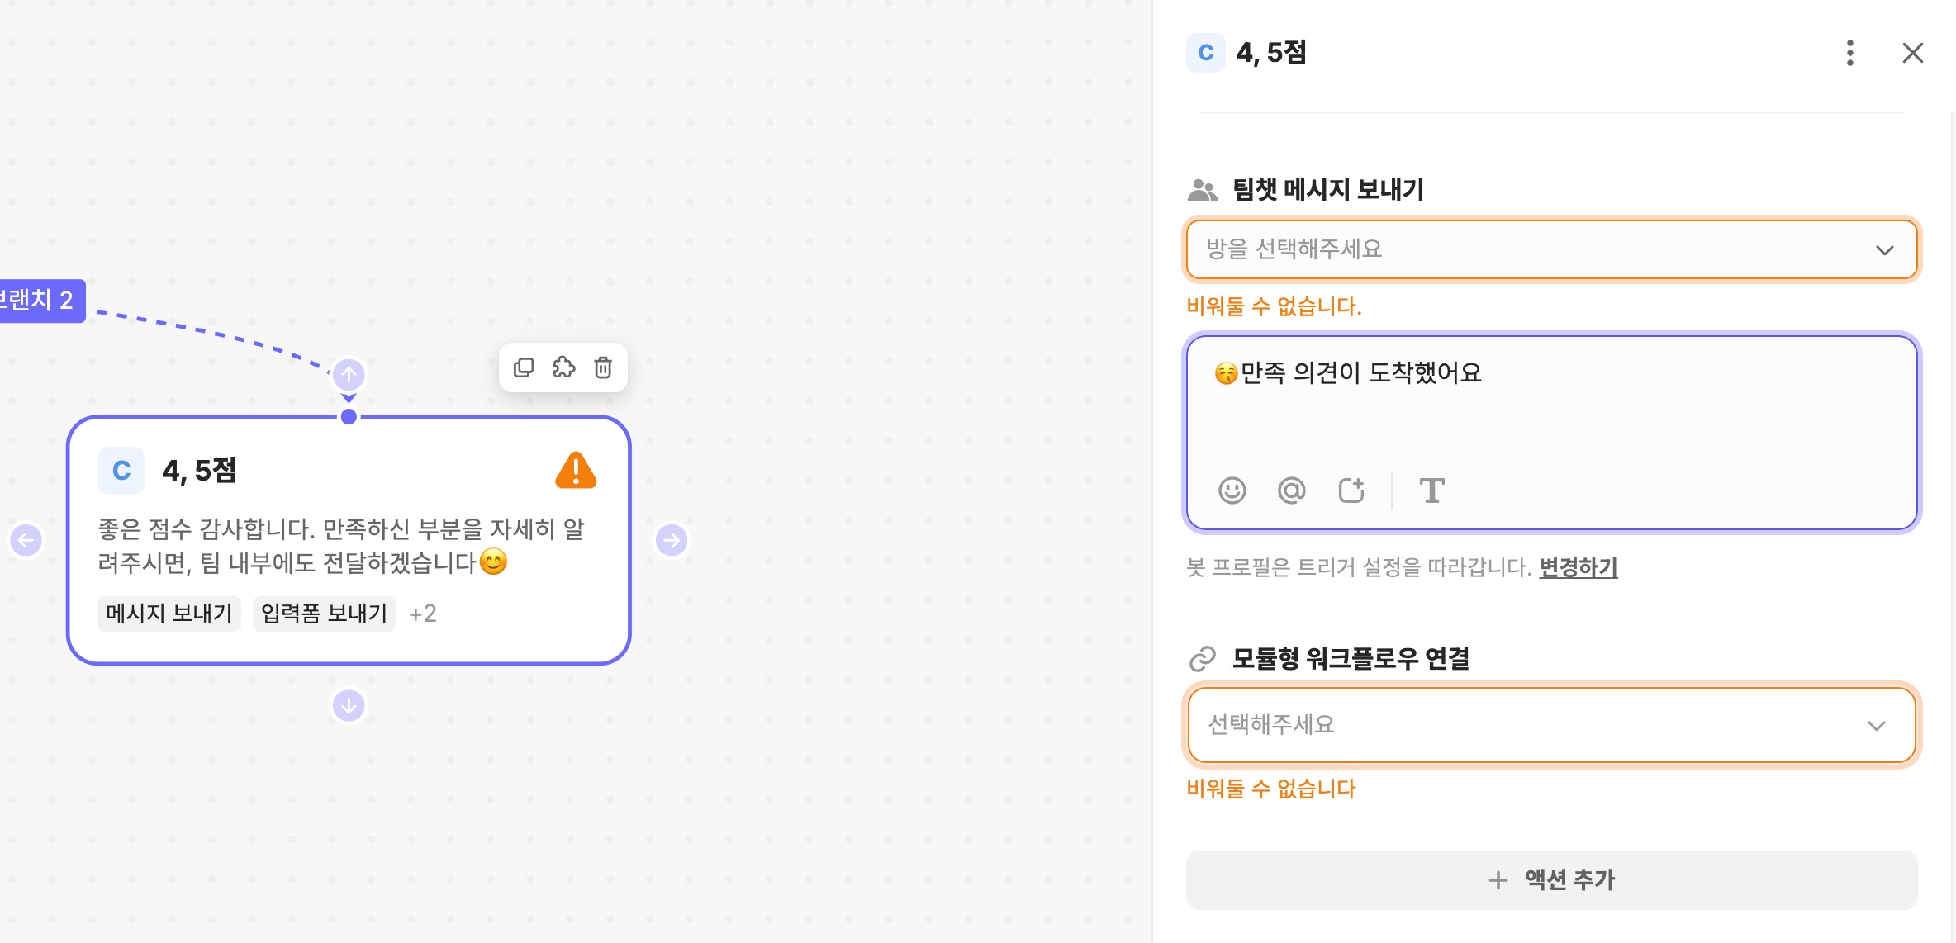Click the 변경하기 link for bot profile
Viewport: 1956px width, 943px height.
[x=1577, y=567]
